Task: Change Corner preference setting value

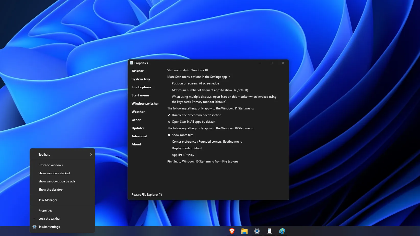Action: (207, 142)
